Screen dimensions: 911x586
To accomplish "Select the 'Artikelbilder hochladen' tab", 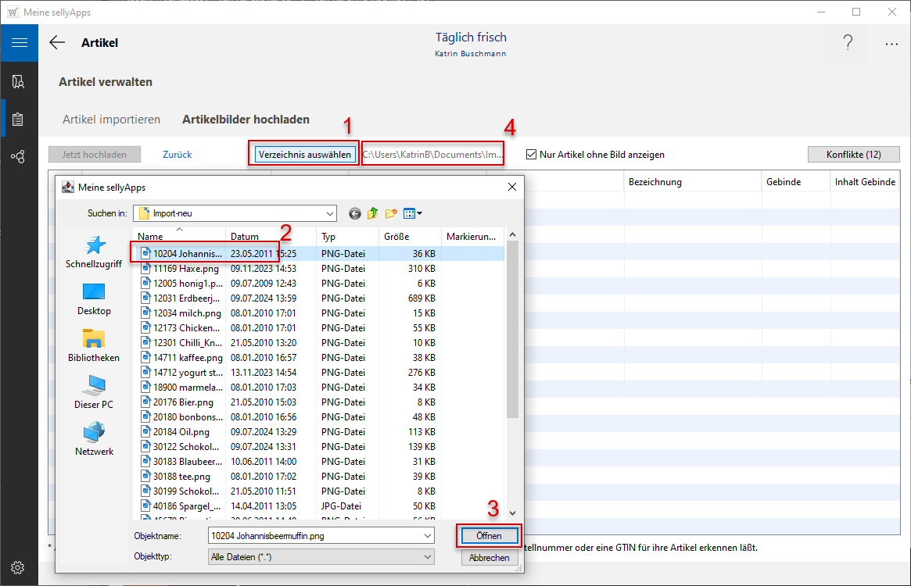I will coord(246,120).
